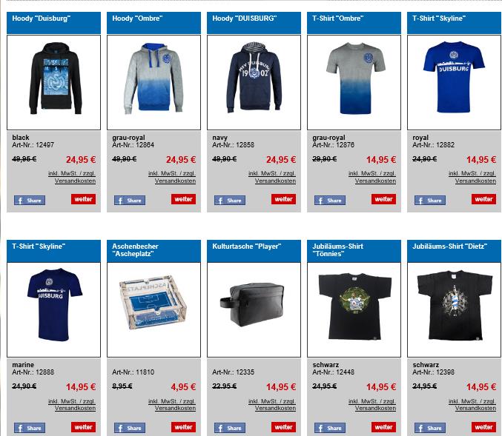Open the grau-royal T-Shirt "Ombre" product image

tap(354, 82)
